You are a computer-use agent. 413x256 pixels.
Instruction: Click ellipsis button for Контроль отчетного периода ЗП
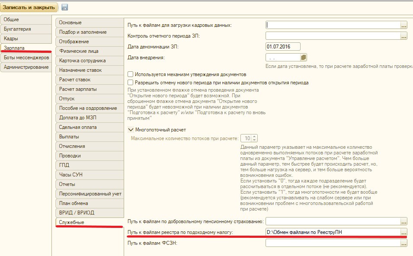click(403, 36)
